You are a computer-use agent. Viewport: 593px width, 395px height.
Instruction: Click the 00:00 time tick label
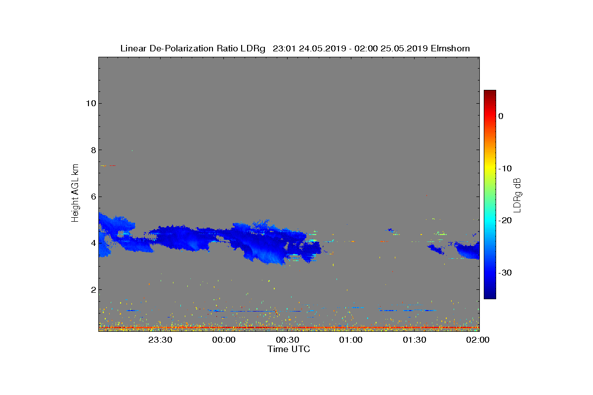pos(224,340)
